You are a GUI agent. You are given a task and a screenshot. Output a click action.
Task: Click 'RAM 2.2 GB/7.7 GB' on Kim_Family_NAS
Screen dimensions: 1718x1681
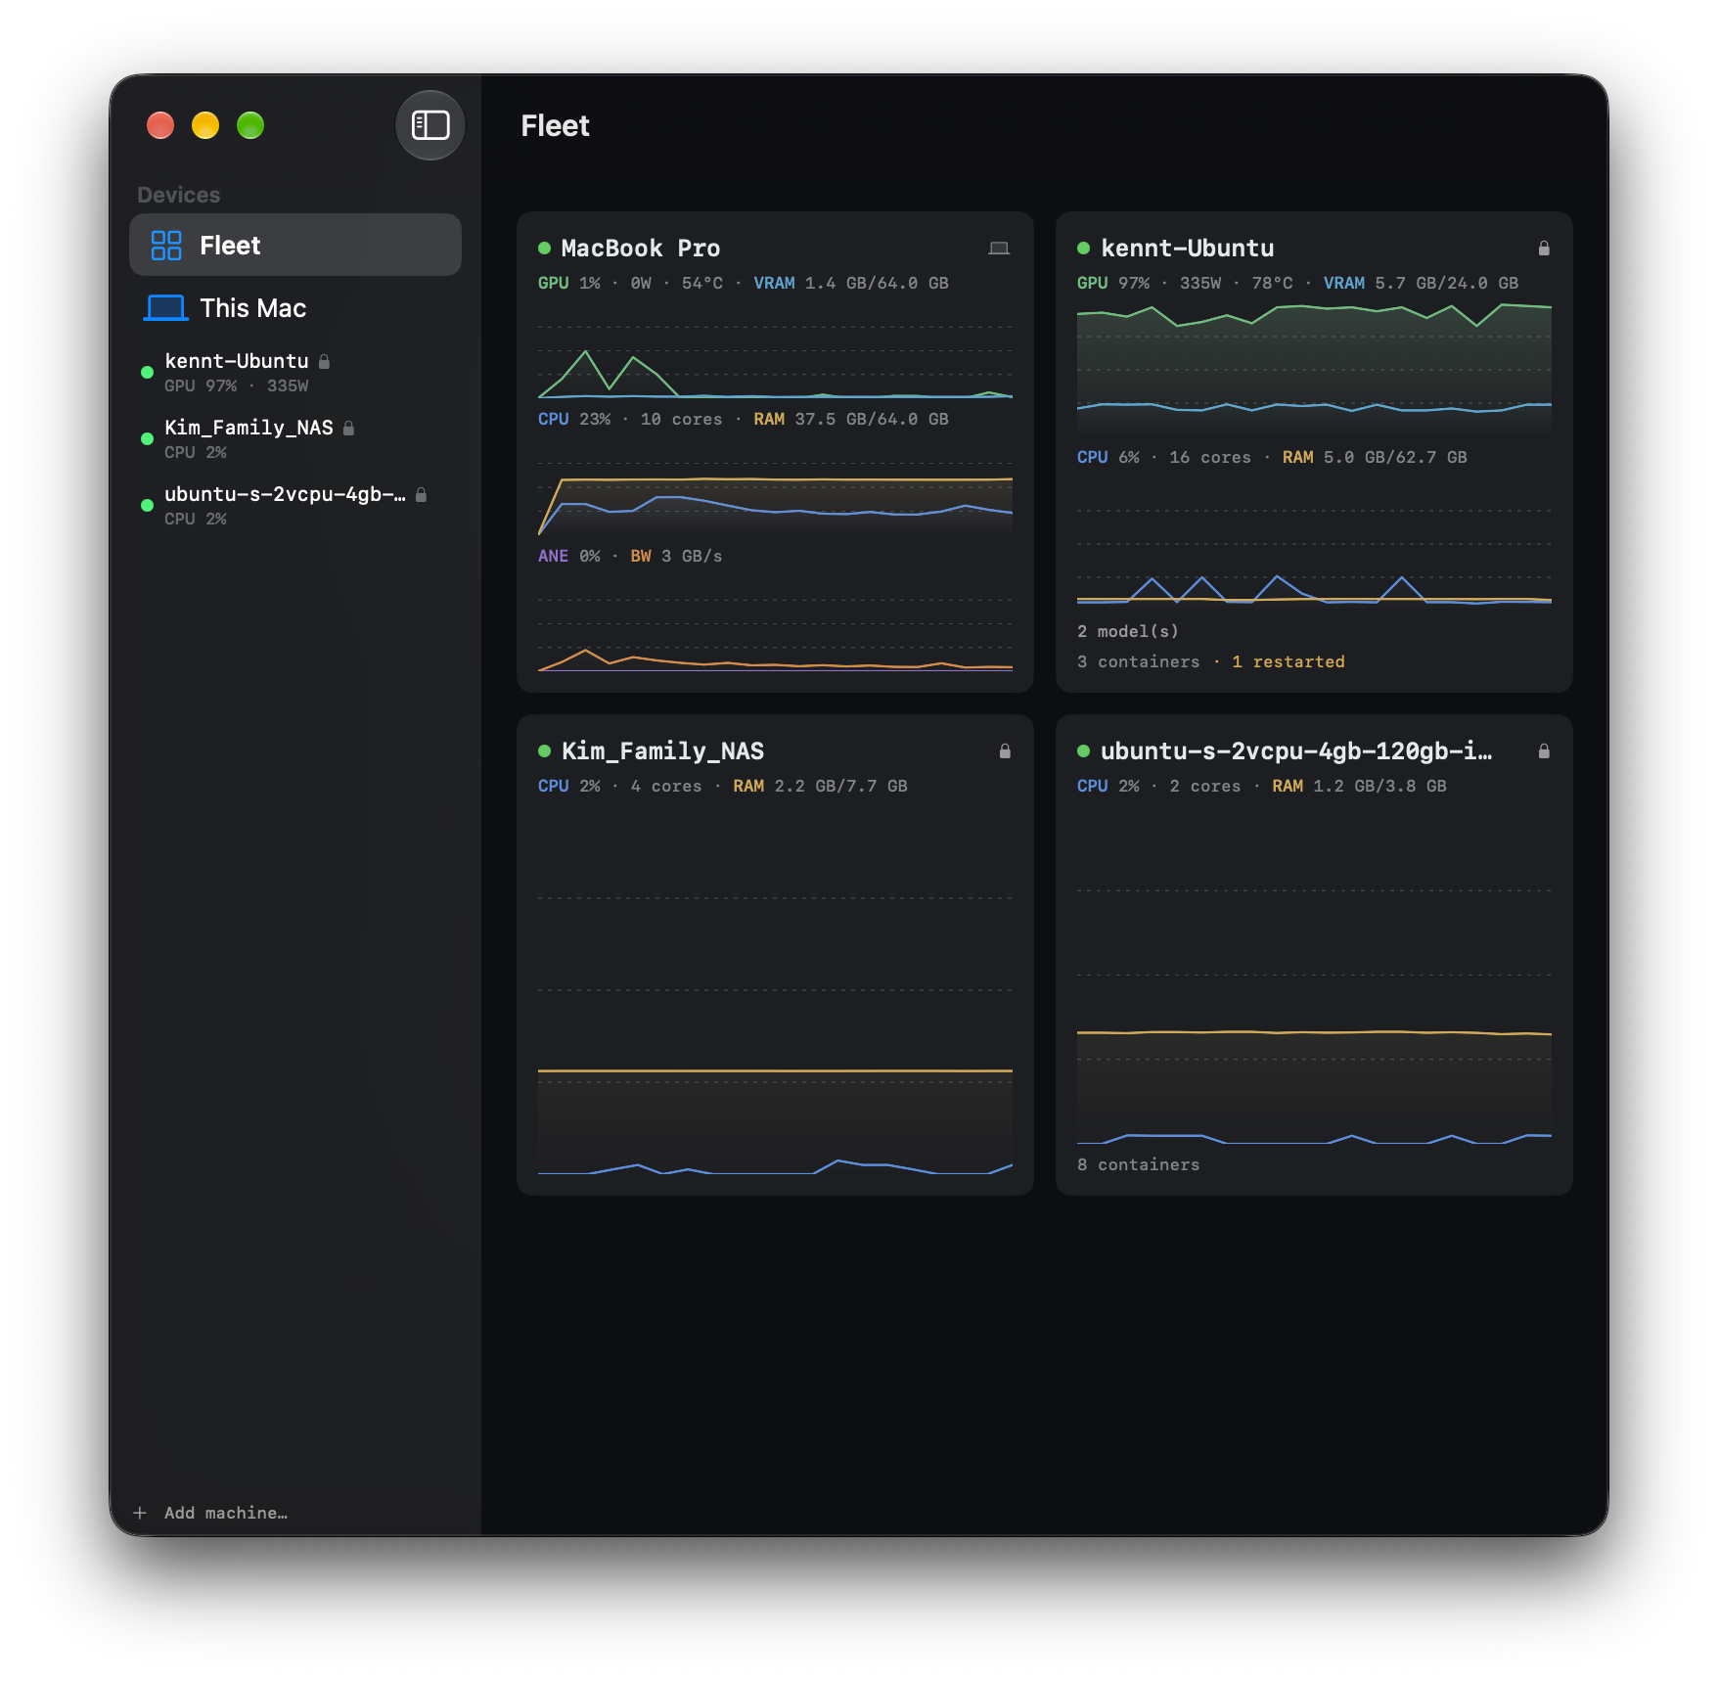click(x=820, y=787)
